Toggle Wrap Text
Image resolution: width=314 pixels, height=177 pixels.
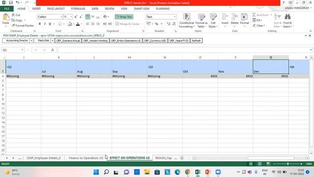[124, 17]
